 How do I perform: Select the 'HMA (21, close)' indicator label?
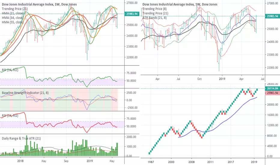[x=13, y=13]
